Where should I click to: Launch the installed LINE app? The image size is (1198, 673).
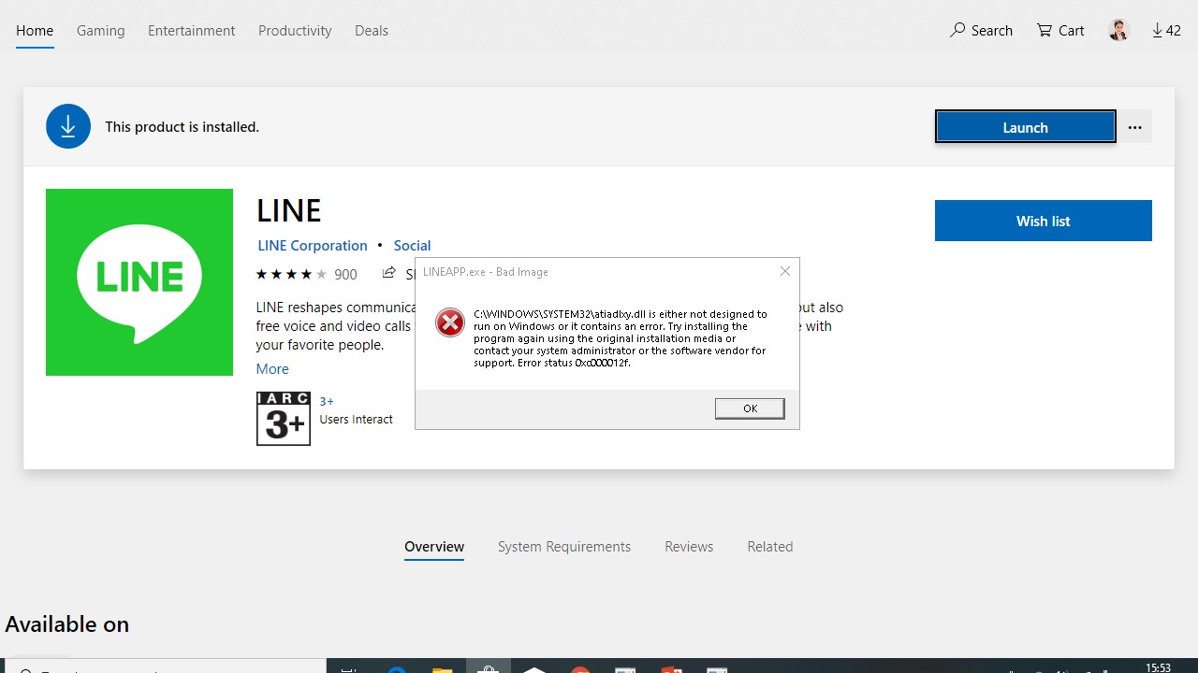[1025, 127]
